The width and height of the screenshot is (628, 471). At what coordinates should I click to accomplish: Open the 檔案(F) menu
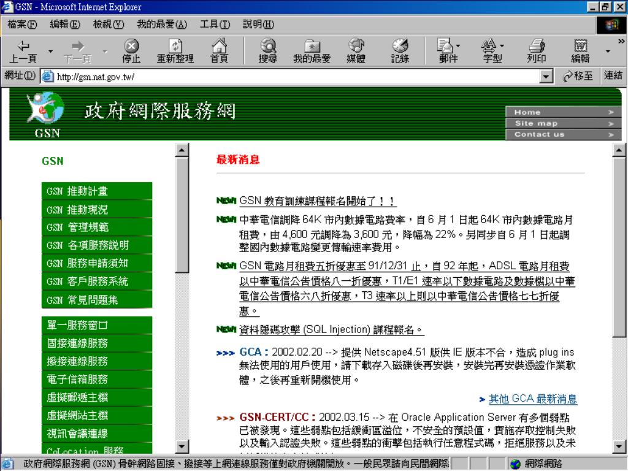[x=23, y=25]
